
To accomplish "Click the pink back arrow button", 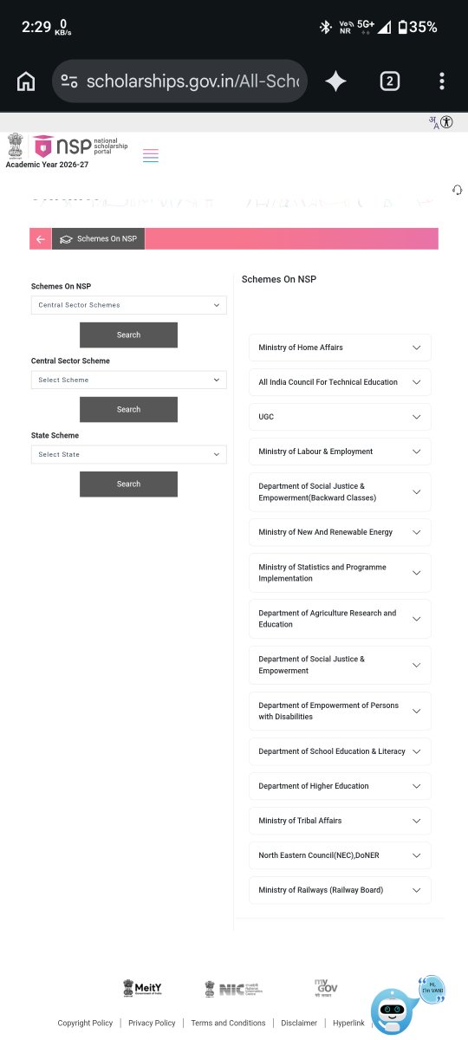I will point(41,239).
